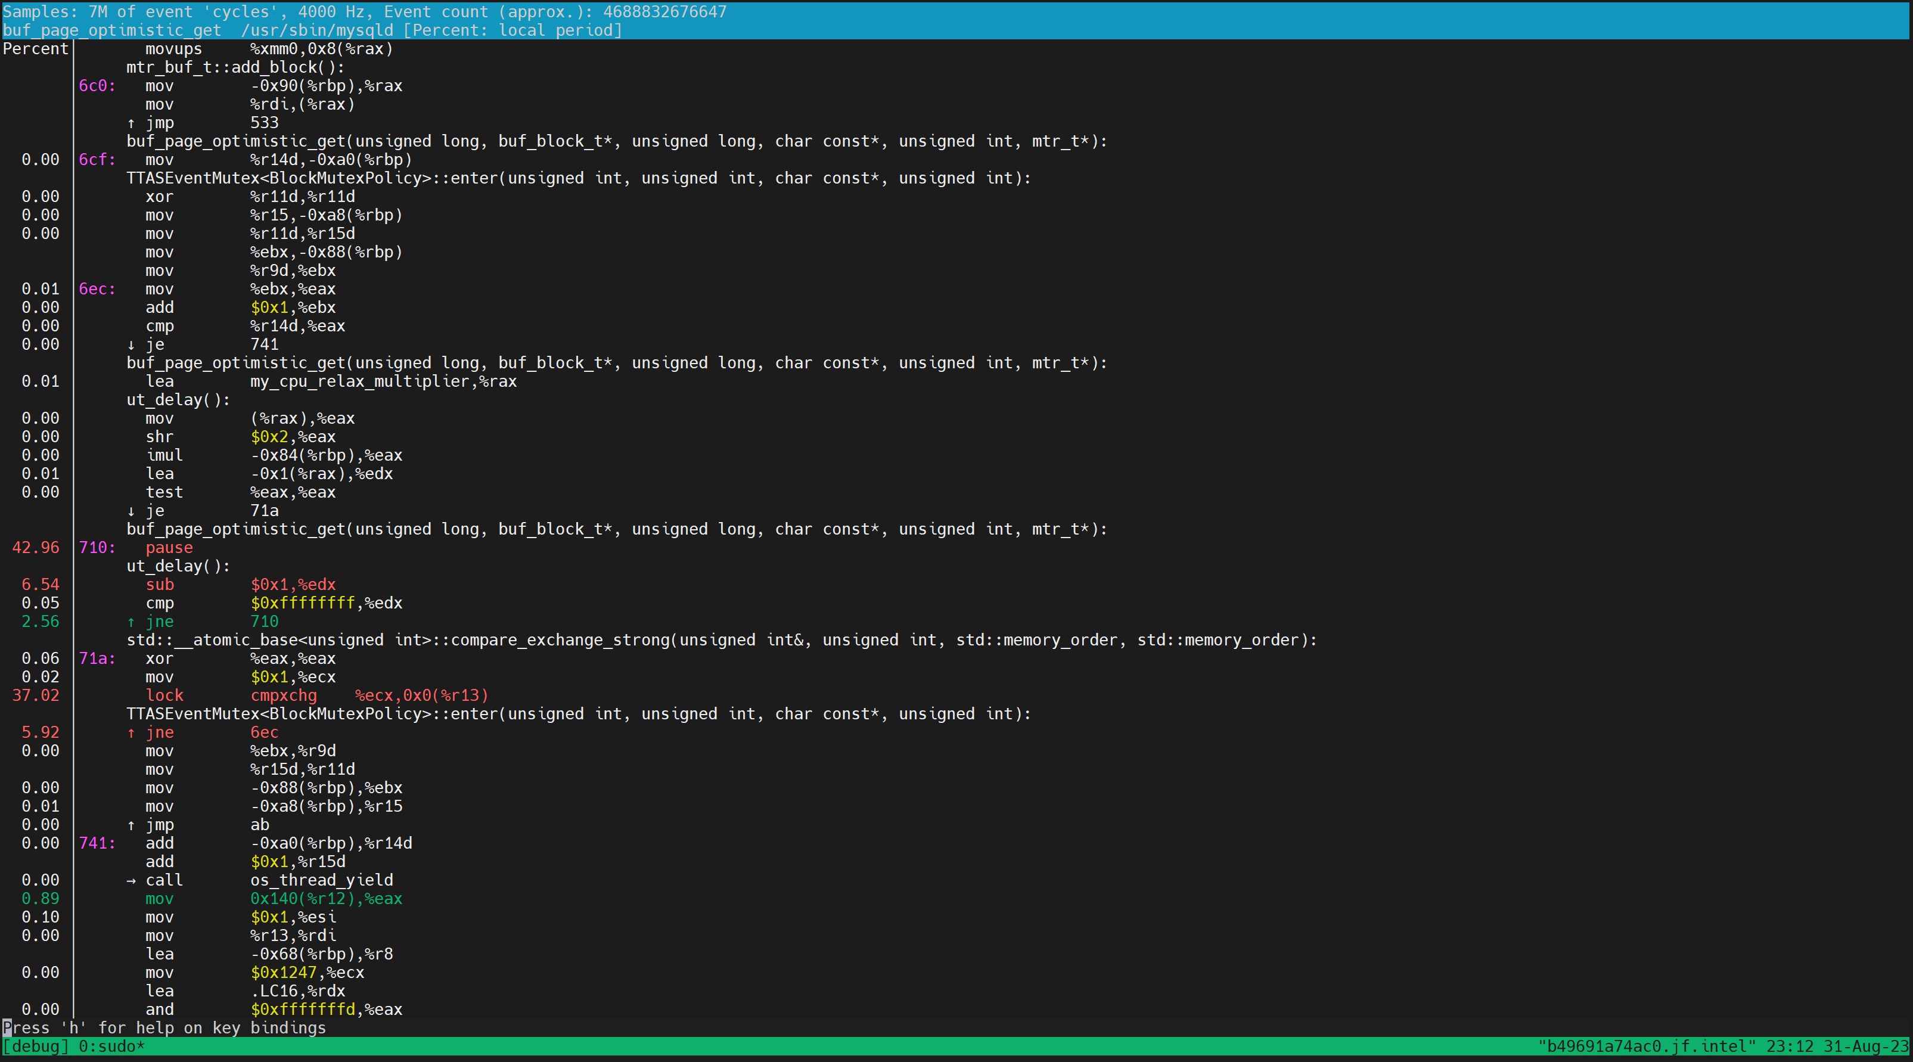Image resolution: width=1913 pixels, height=1062 pixels.
Task: Click the down arrow beside je 71a
Action: (131, 511)
